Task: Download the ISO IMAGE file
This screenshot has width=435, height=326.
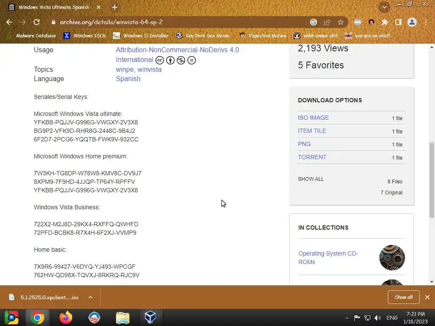Action: tap(313, 118)
